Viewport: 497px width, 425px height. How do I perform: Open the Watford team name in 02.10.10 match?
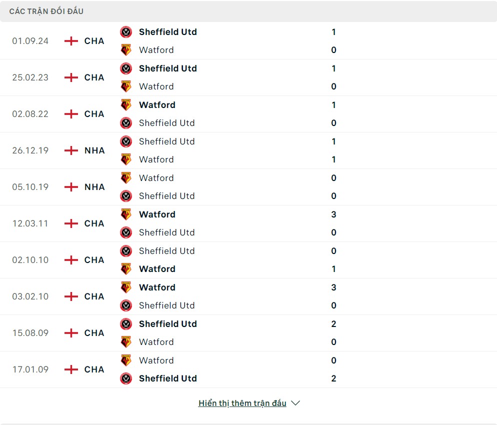157,269
